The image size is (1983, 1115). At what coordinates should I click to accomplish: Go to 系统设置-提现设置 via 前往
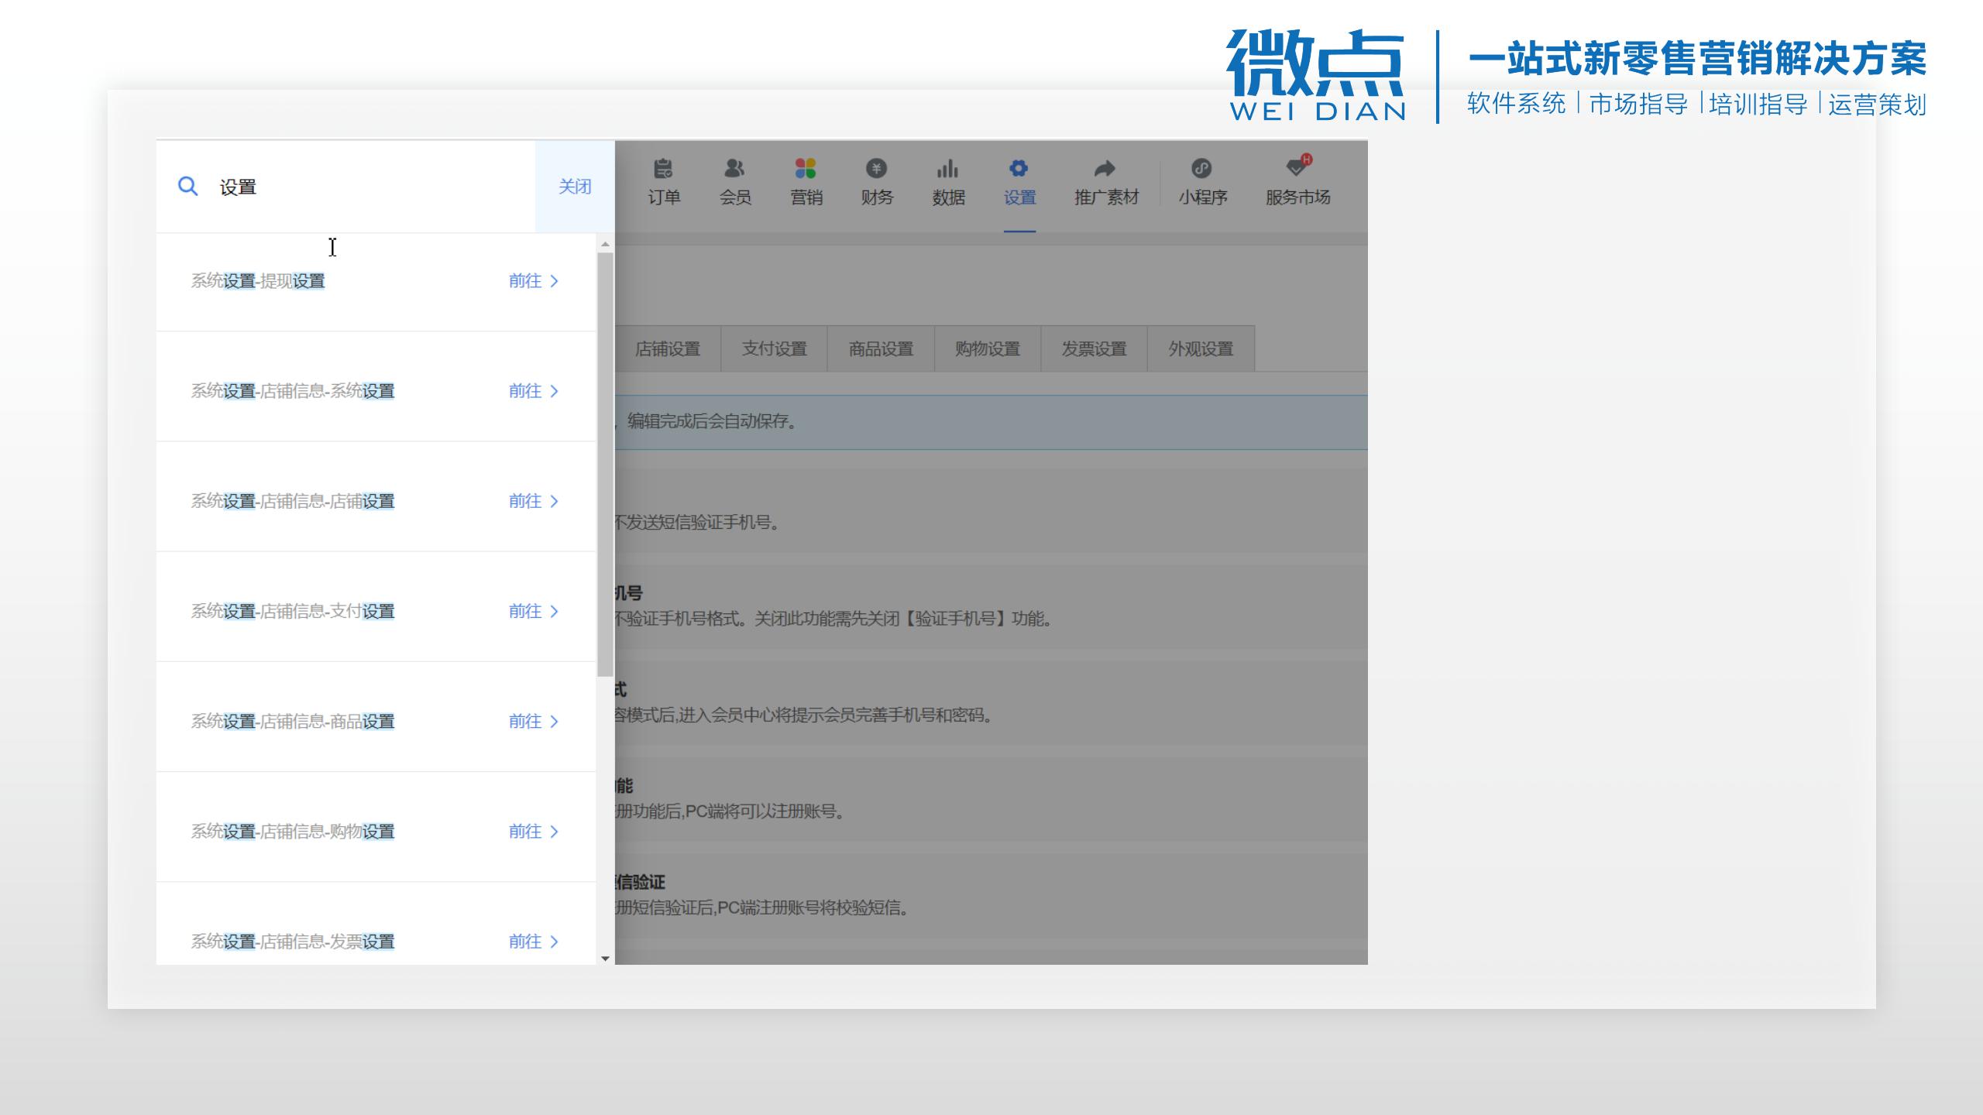pyautogui.click(x=534, y=281)
